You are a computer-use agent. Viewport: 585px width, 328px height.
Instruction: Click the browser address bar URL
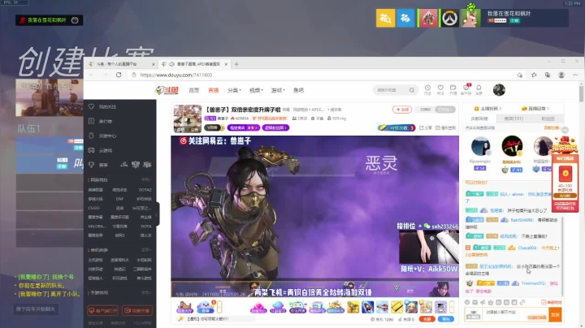click(x=176, y=75)
